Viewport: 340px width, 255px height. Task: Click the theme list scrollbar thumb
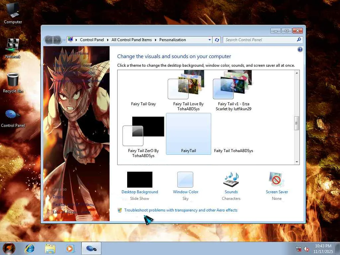click(297, 123)
